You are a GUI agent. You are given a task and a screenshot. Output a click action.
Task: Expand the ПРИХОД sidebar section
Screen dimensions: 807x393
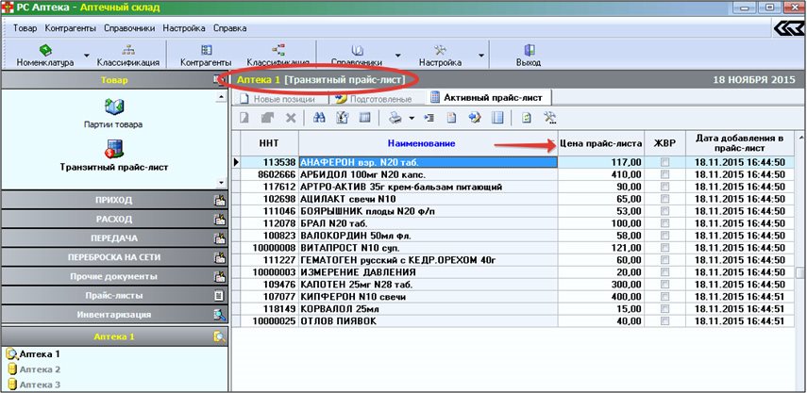coord(114,200)
